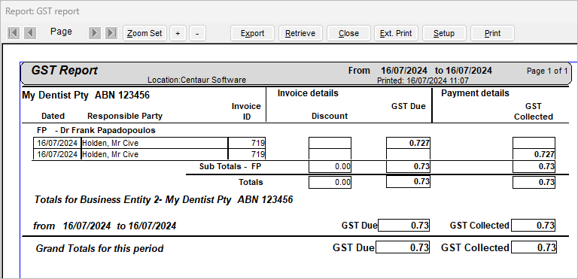Click Grand Totals GST Collected 0.73 box
The height and width of the screenshot is (279, 578).
click(x=534, y=247)
